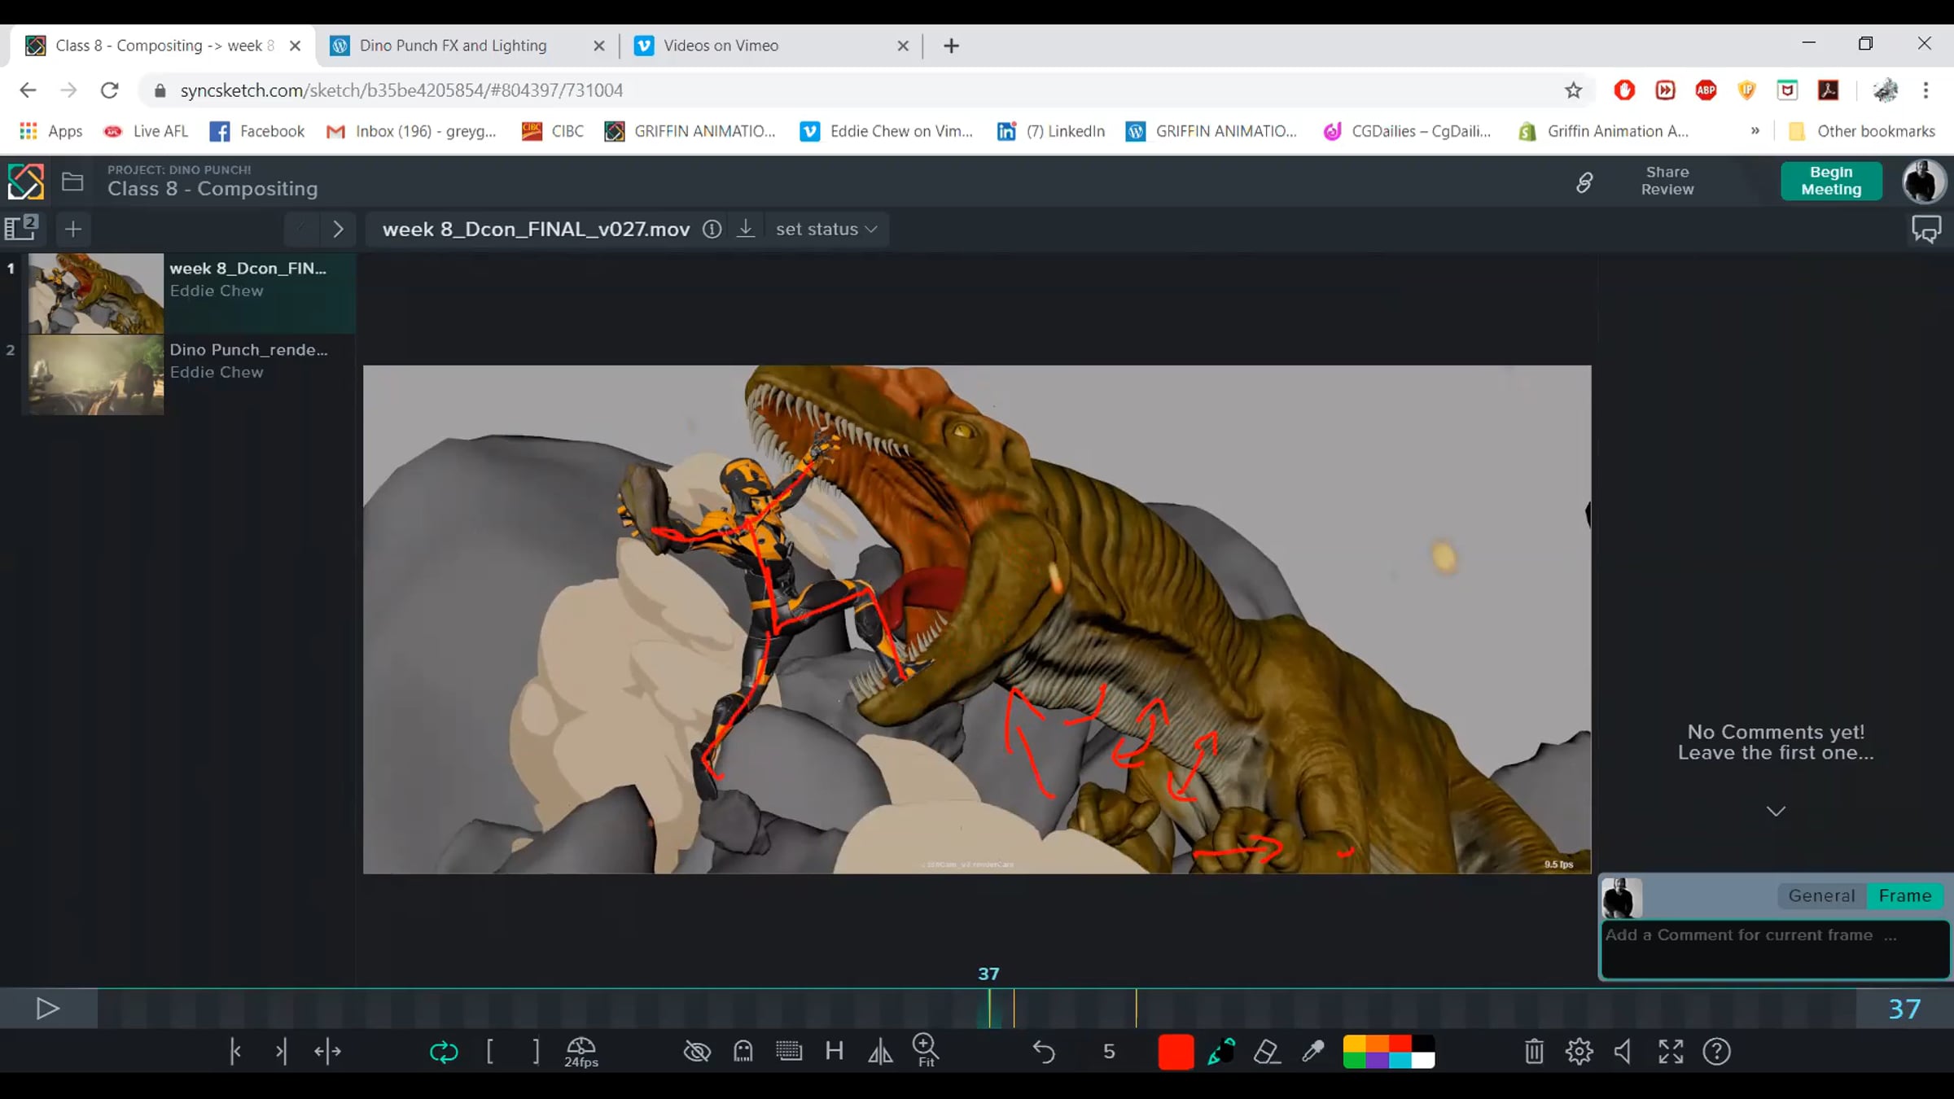
Task: Open the color palette swatches
Action: tap(1388, 1052)
